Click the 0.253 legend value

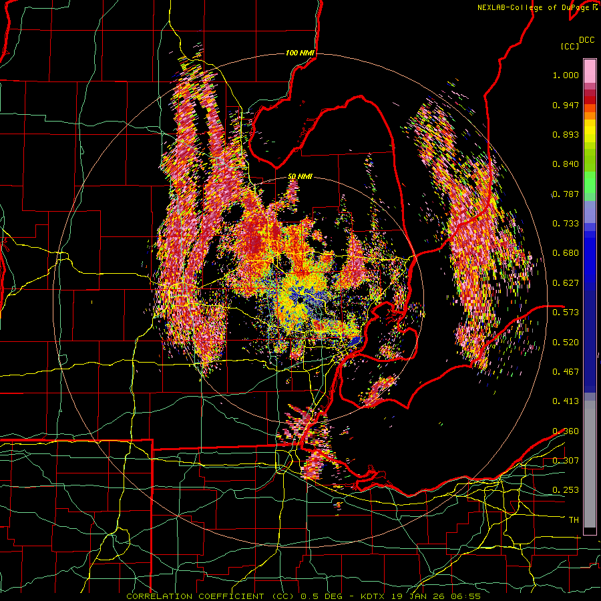pyautogui.click(x=566, y=490)
